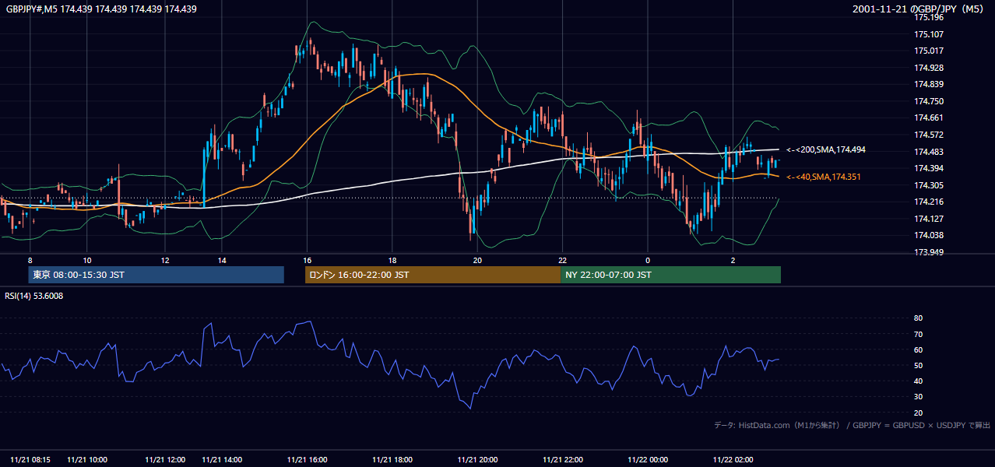The height and width of the screenshot is (467, 995).
Task: Click the 40 SMA 174.351 label
Action: [824, 177]
